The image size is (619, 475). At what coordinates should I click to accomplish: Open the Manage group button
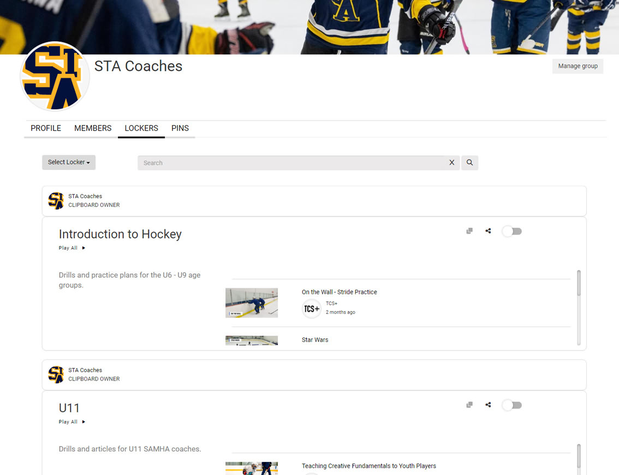click(x=578, y=66)
